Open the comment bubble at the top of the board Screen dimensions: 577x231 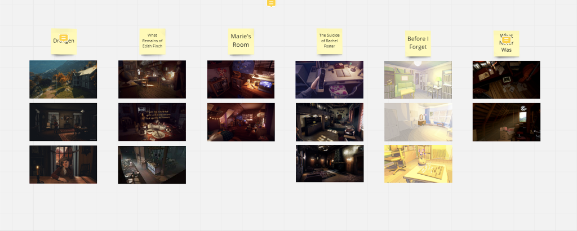tap(271, 3)
